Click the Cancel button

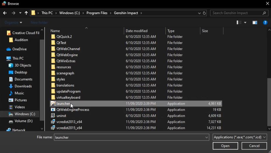254,146
